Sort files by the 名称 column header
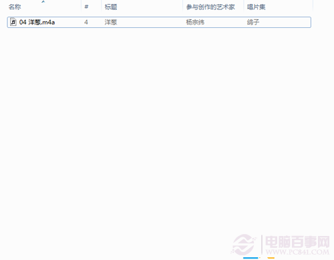 15,7
